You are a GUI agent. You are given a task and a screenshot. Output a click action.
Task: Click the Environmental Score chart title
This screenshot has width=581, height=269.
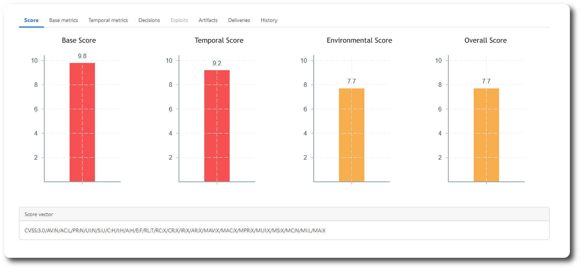pyautogui.click(x=359, y=41)
